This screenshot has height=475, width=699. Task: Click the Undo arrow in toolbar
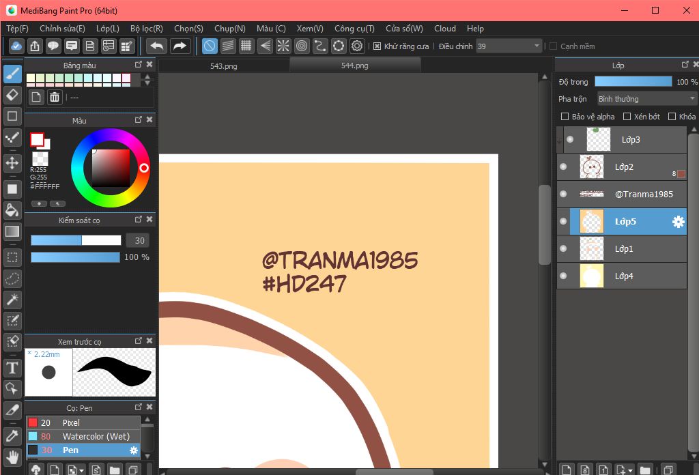point(157,46)
